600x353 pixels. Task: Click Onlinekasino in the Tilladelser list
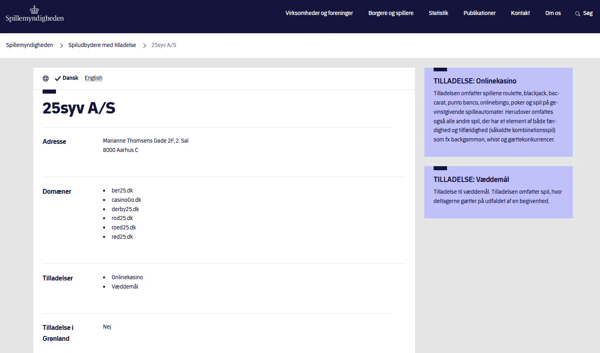click(127, 277)
